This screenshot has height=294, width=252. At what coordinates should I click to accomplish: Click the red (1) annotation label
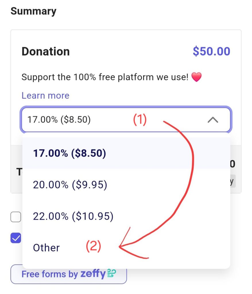coord(140,120)
